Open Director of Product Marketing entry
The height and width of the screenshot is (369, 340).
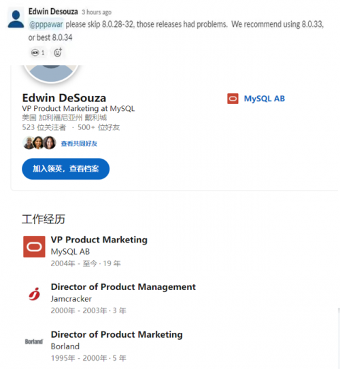coord(117,334)
